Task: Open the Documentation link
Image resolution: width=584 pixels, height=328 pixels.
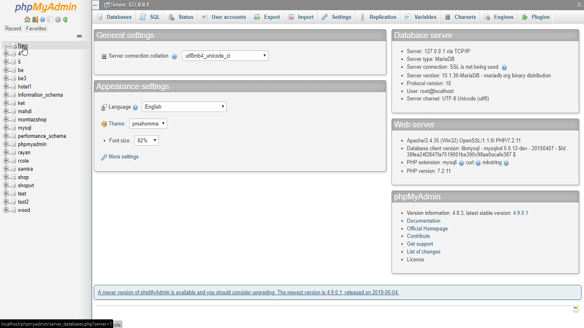Action: pyautogui.click(x=423, y=221)
